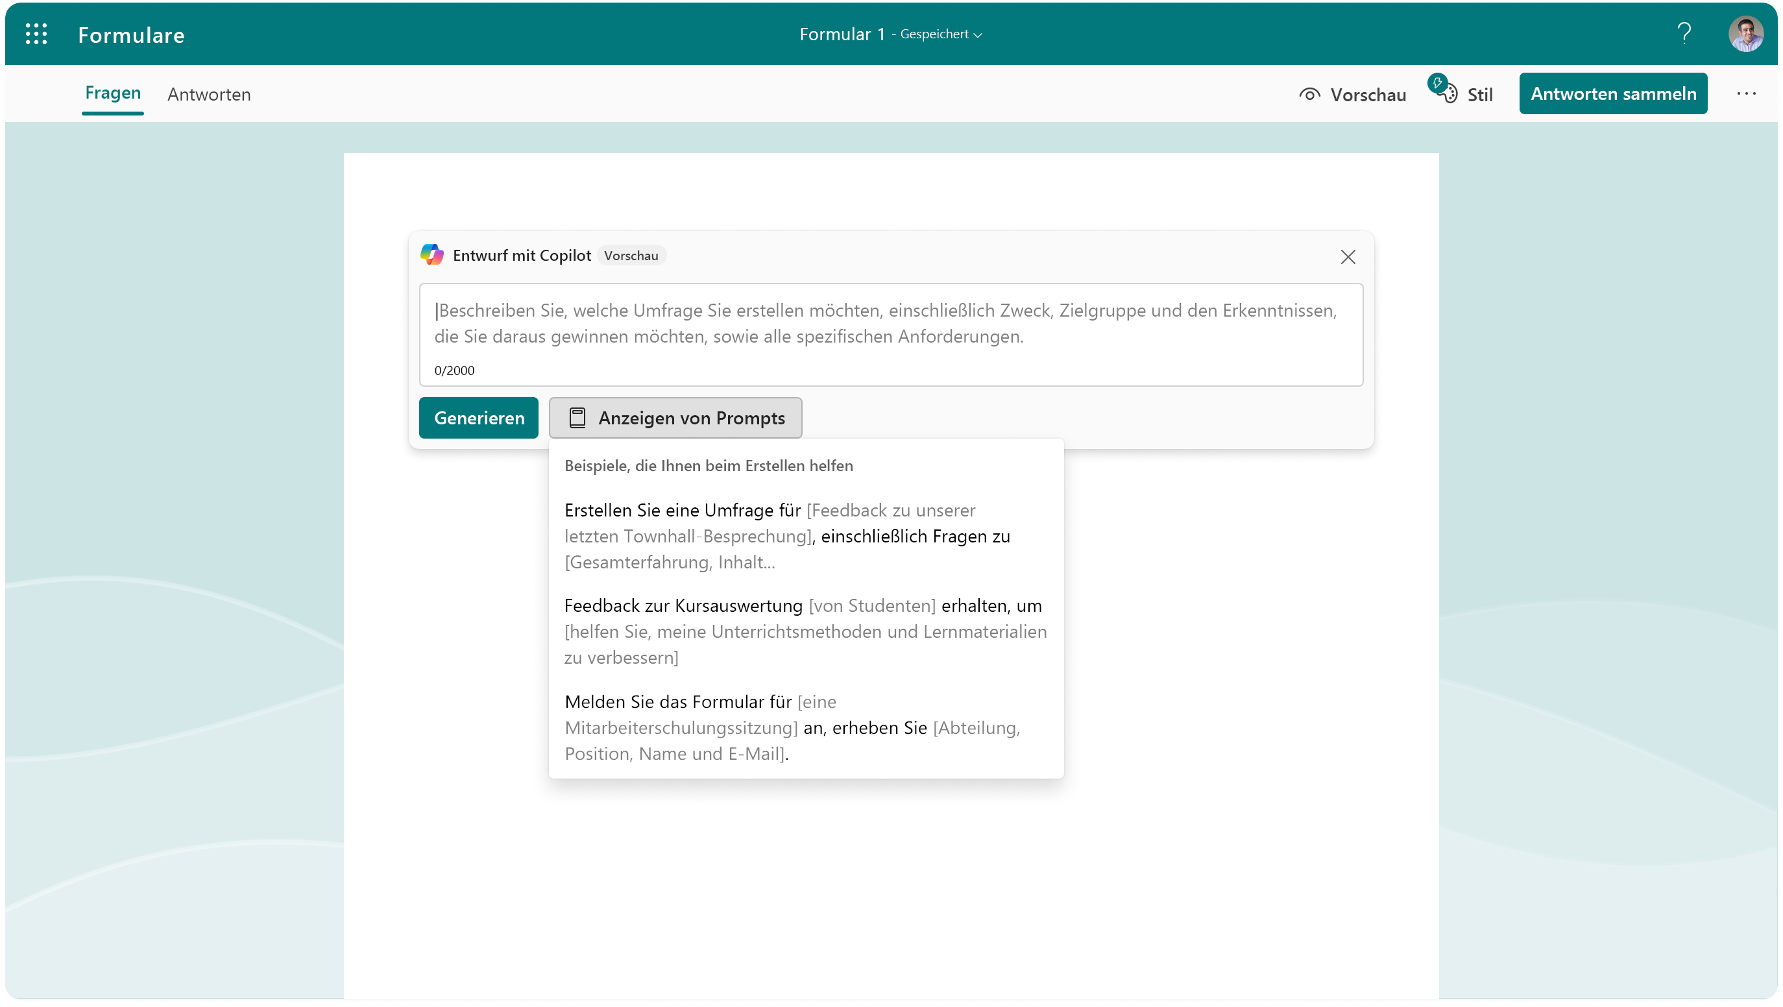Image resolution: width=1783 pixels, height=1007 pixels.
Task: Open the user profile avatar
Action: click(1745, 34)
